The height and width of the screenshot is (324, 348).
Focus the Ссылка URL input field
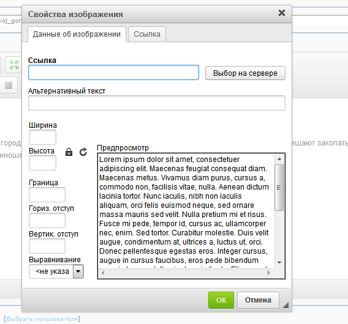(x=113, y=72)
